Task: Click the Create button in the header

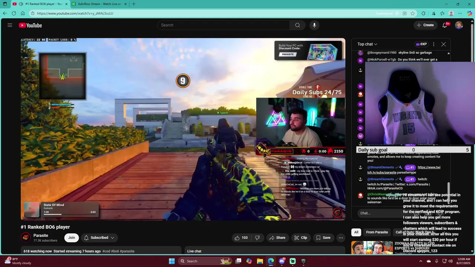Action: coord(425,25)
